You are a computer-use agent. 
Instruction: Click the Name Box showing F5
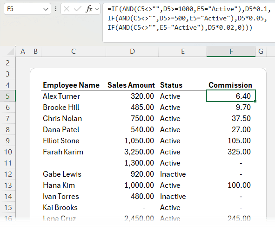pyautogui.click(x=27, y=9)
